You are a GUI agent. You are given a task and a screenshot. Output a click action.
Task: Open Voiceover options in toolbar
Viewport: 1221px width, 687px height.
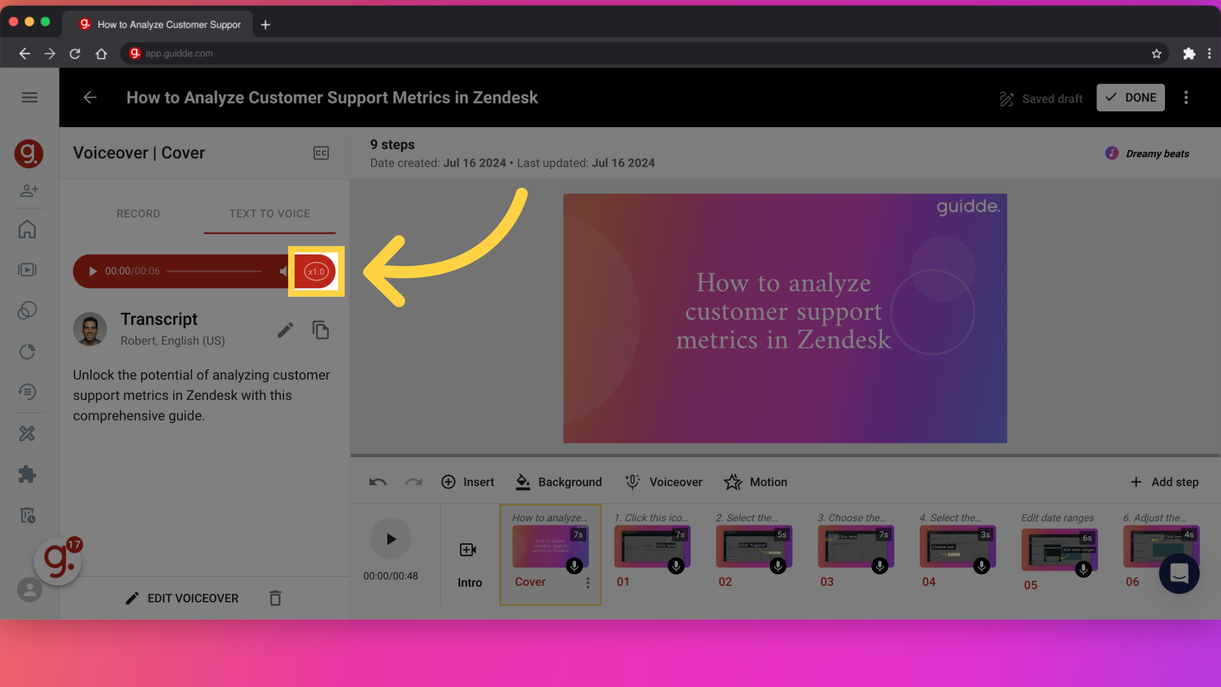point(663,482)
